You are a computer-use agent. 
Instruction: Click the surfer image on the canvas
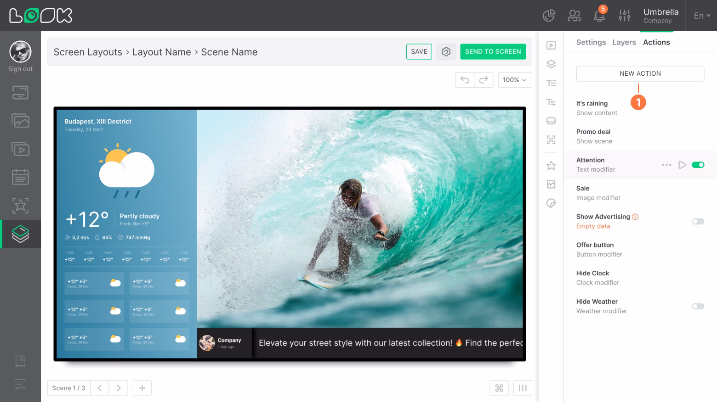coord(360,218)
